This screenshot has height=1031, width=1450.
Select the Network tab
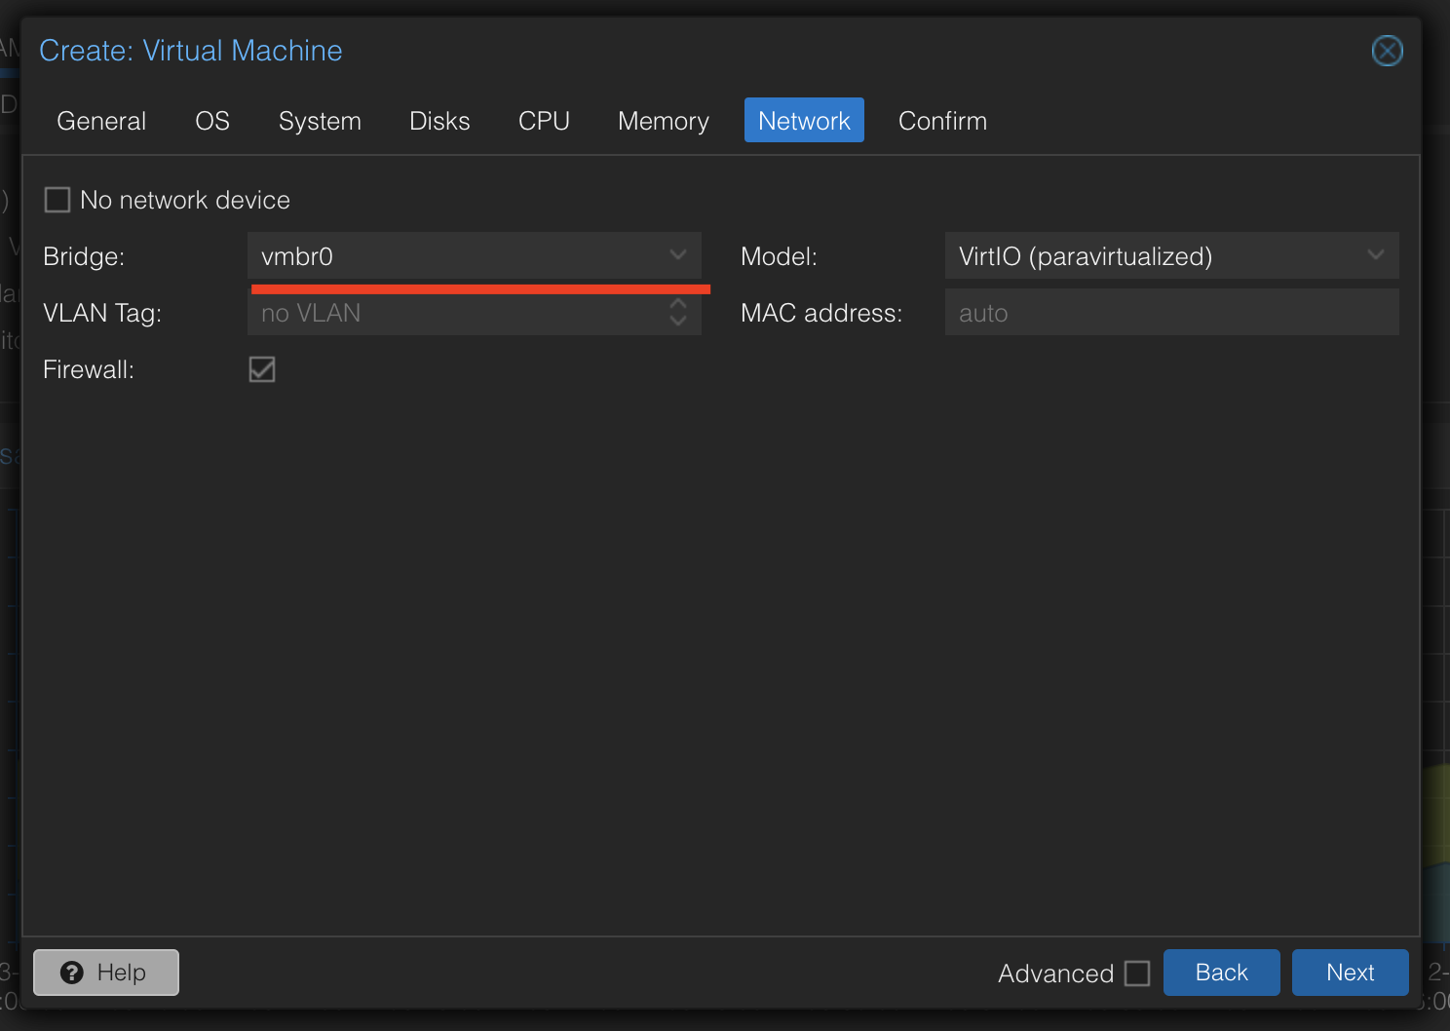[804, 120]
